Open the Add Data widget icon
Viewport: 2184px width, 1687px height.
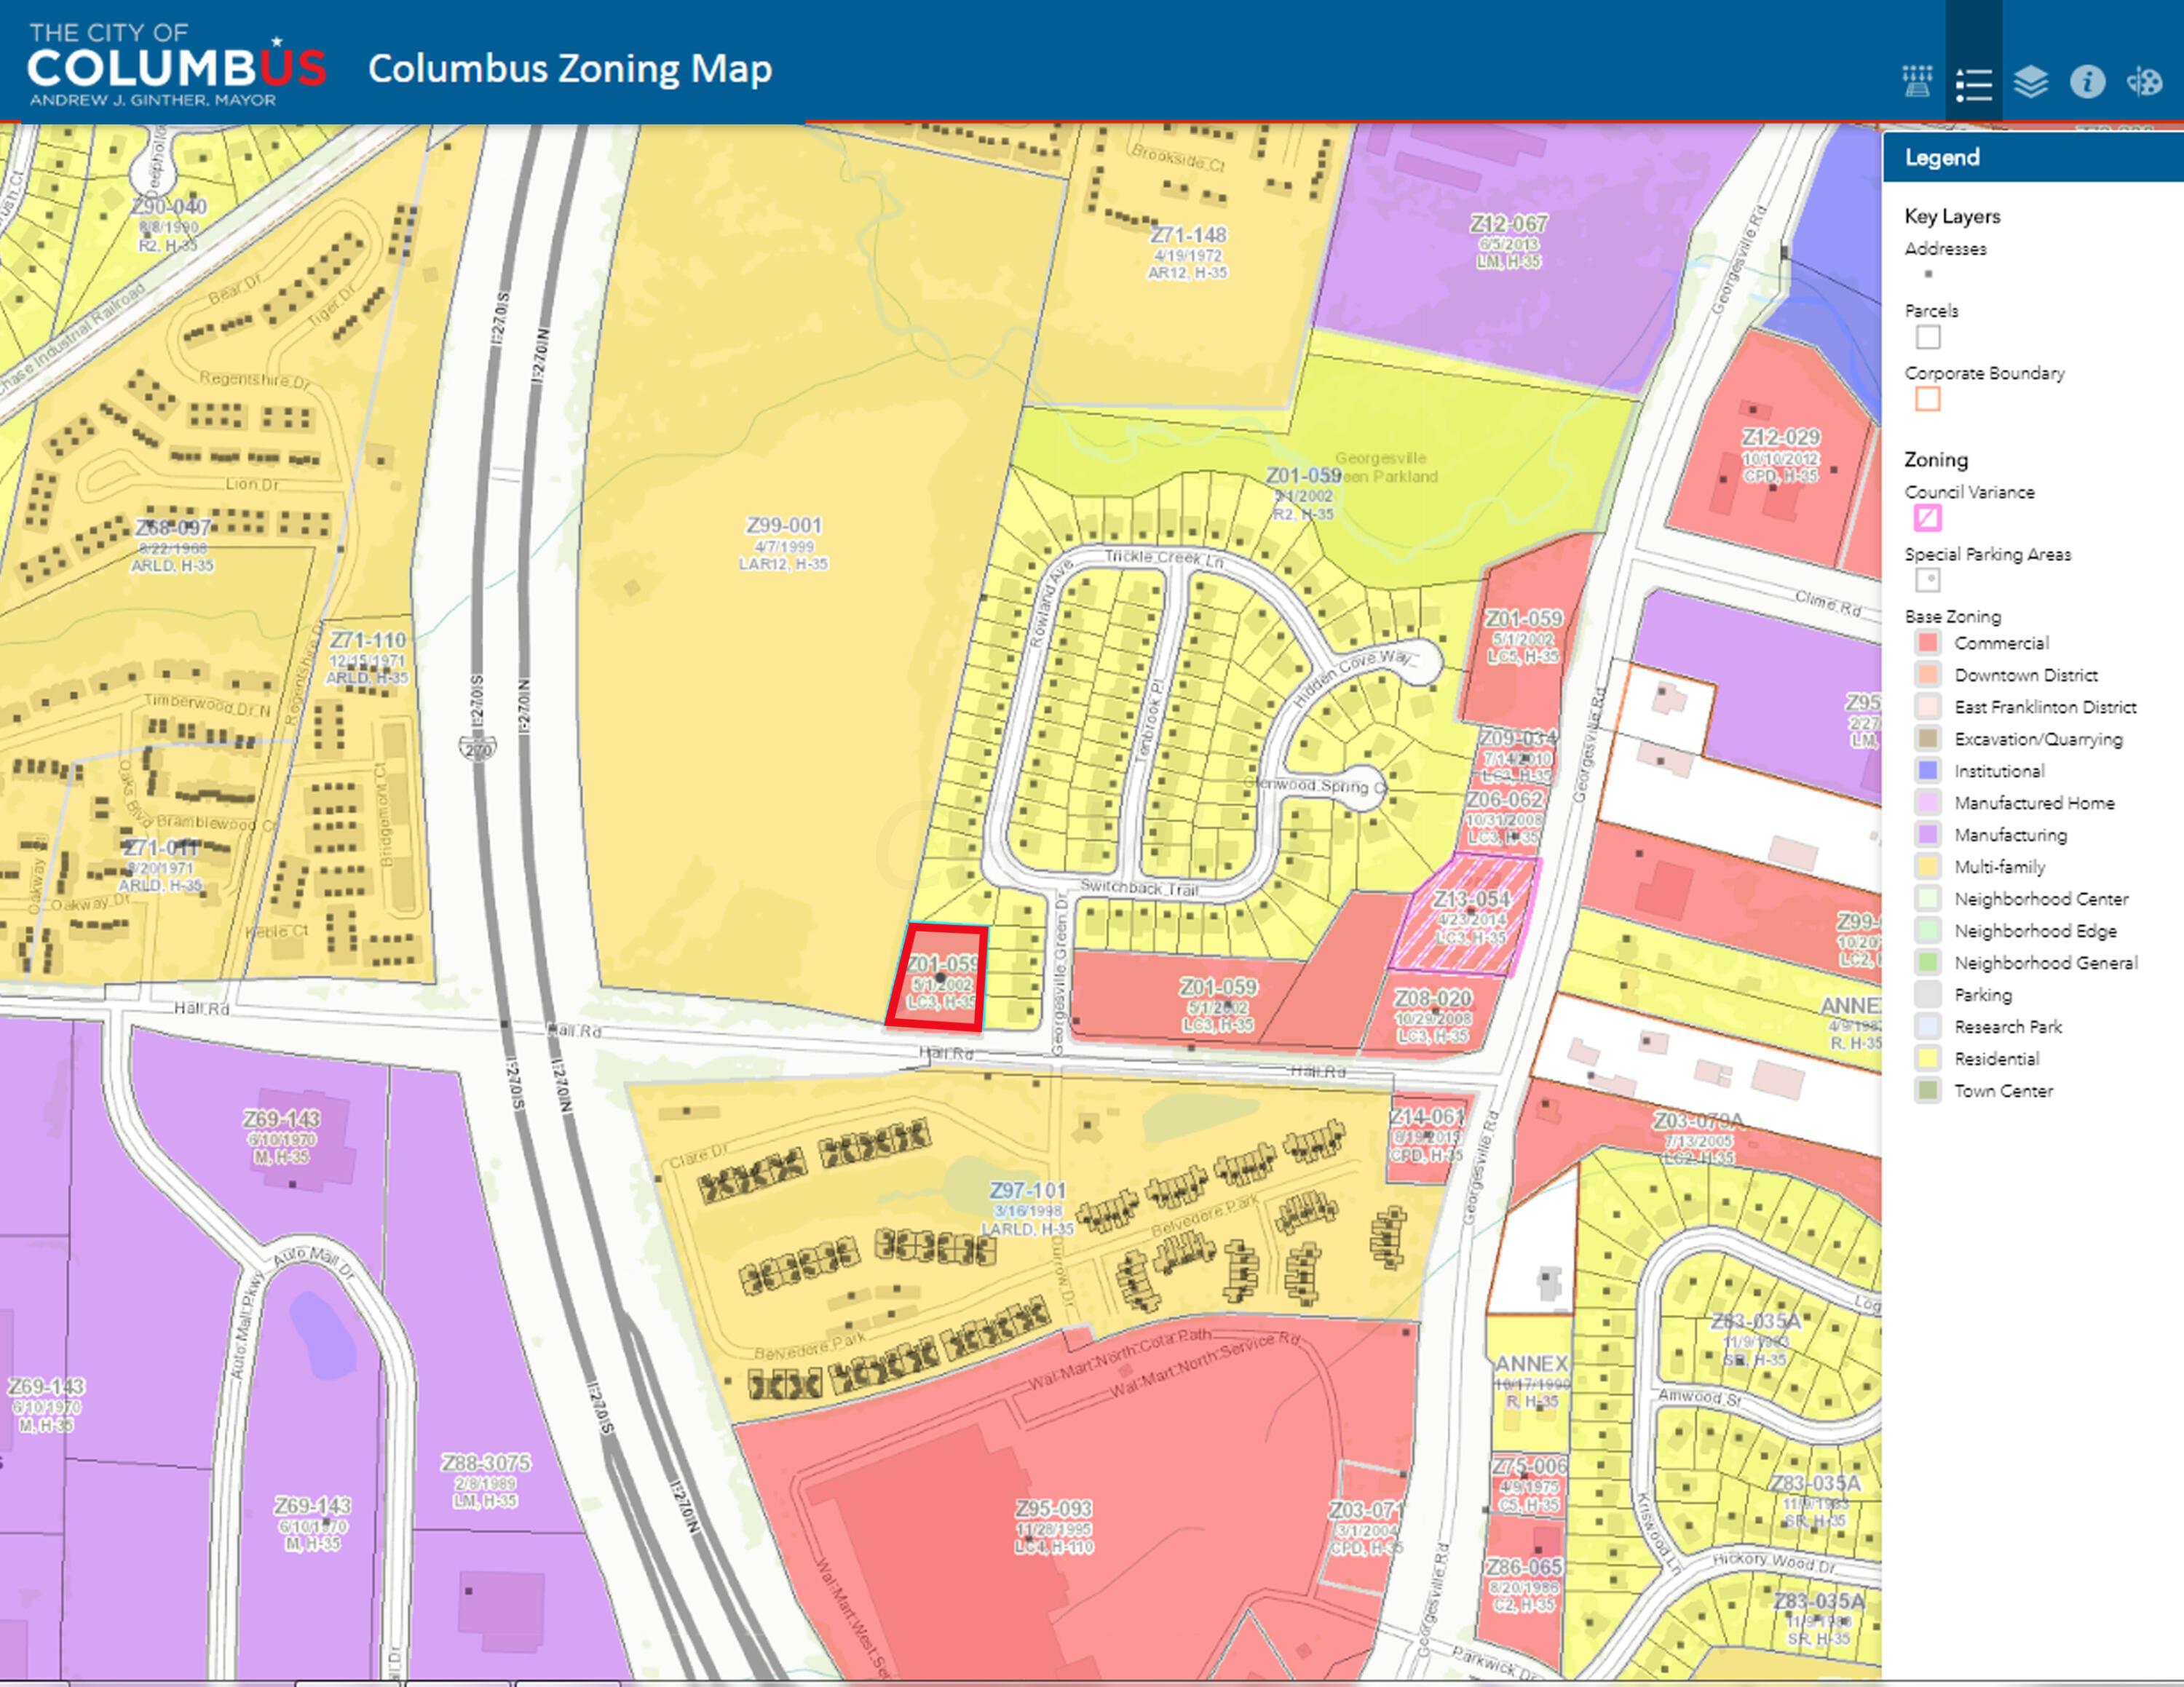click(1917, 81)
